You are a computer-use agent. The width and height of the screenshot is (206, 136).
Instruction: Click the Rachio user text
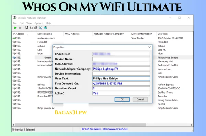[161, 104]
